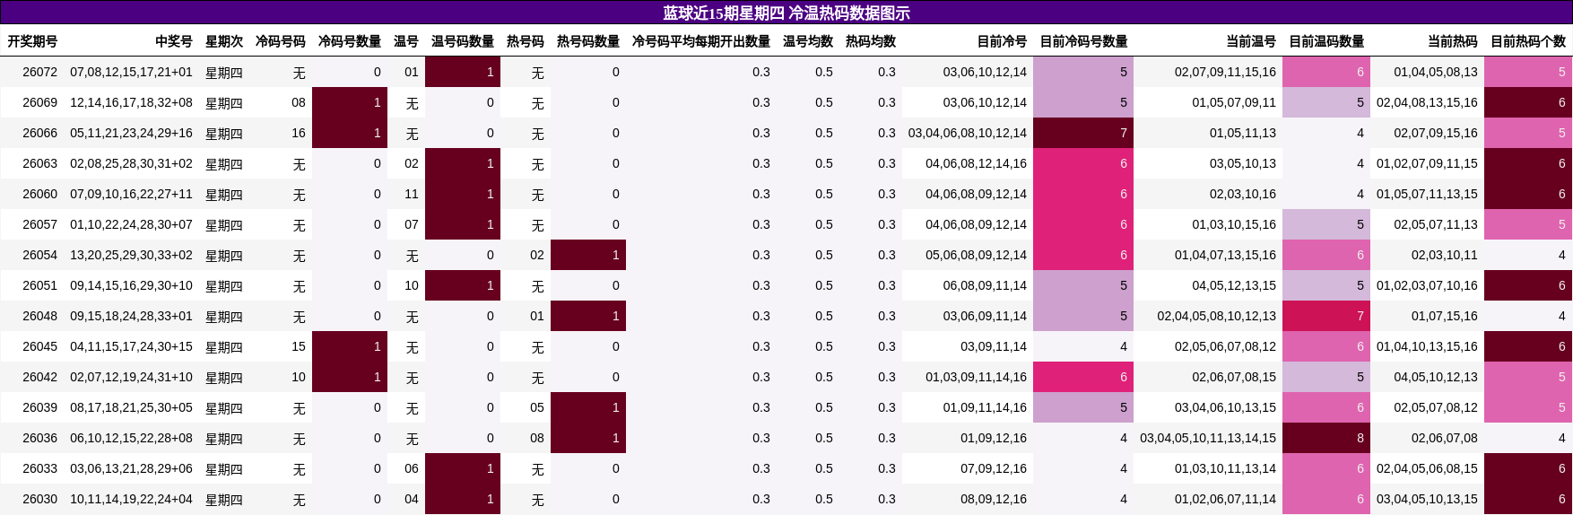The height and width of the screenshot is (515, 1573).
Task: Click hot number 02 in row 26054
Action: point(537,255)
